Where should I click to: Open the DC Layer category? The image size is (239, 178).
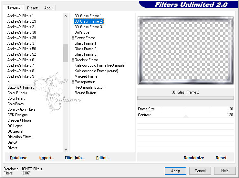[15, 126]
